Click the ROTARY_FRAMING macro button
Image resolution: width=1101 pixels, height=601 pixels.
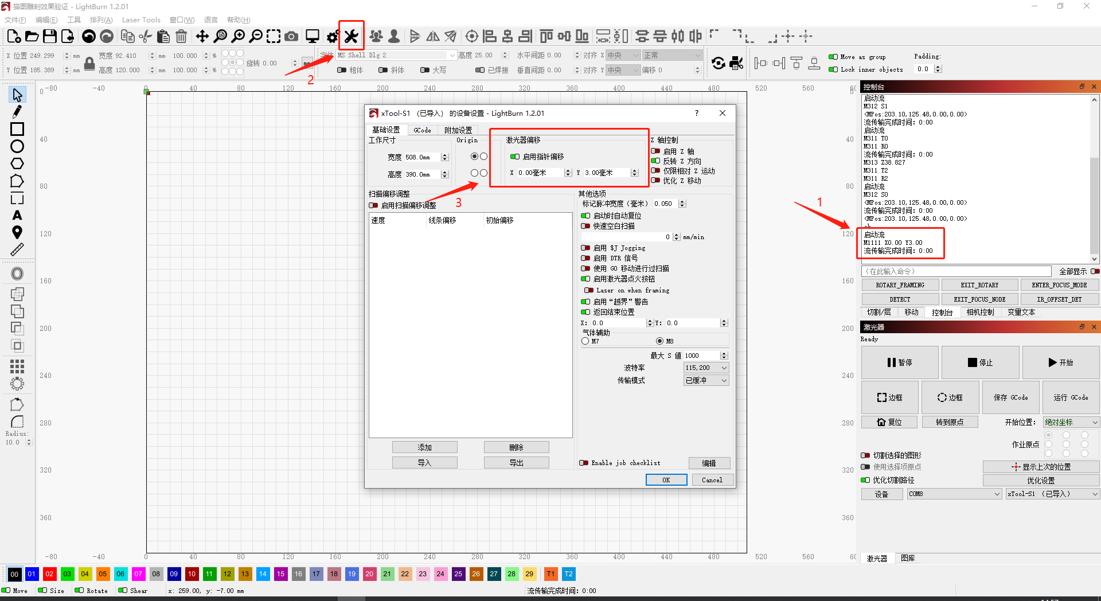pyautogui.click(x=900, y=285)
